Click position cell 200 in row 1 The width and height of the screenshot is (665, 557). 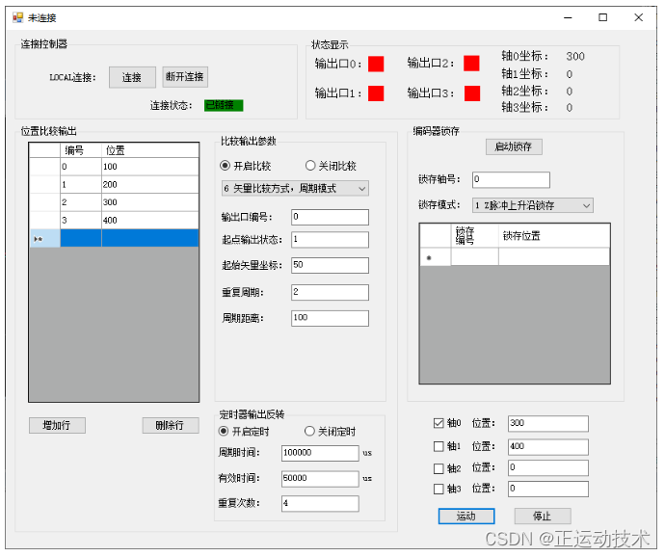149,184
